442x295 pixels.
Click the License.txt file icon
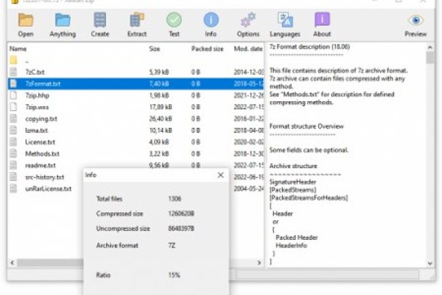(13, 142)
